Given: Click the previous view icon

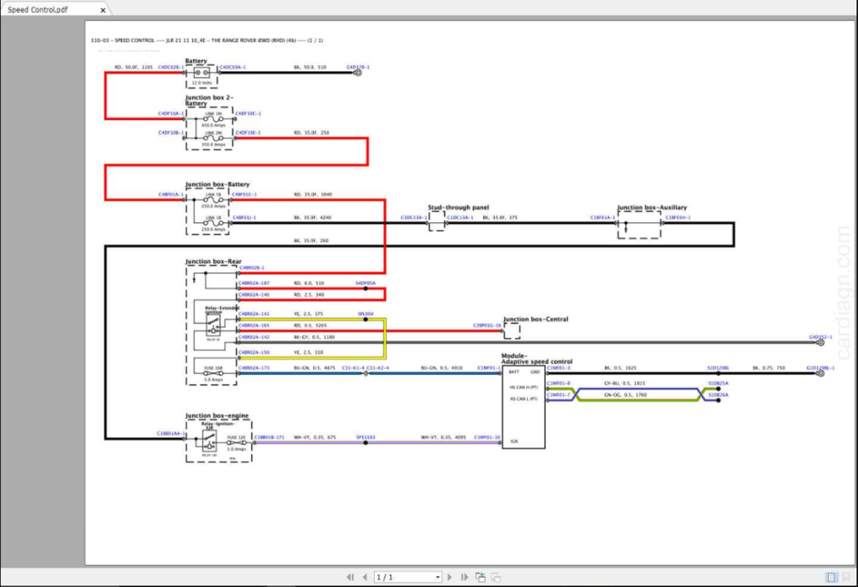Looking at the screenshot, I should [x=480, y=578].
